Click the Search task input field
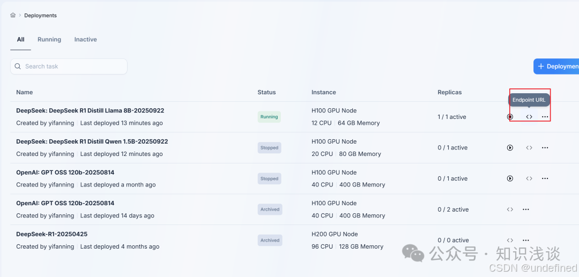This screenshot has width=579, height=277. (x=69, y=66)
